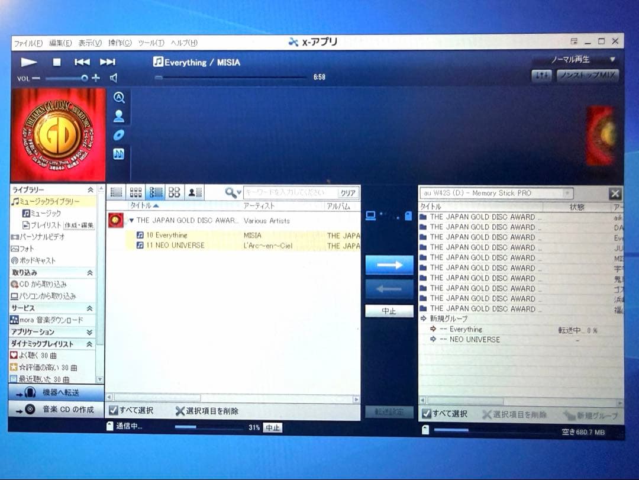
Task: Open the 操作(C) menu
Action: coord(120,43)
